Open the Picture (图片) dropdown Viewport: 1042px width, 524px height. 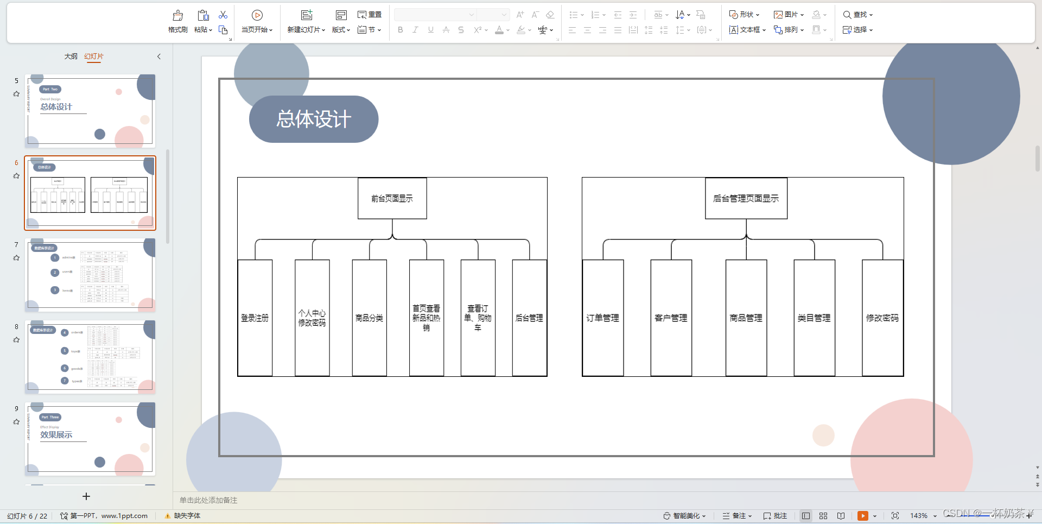(789, 15)
